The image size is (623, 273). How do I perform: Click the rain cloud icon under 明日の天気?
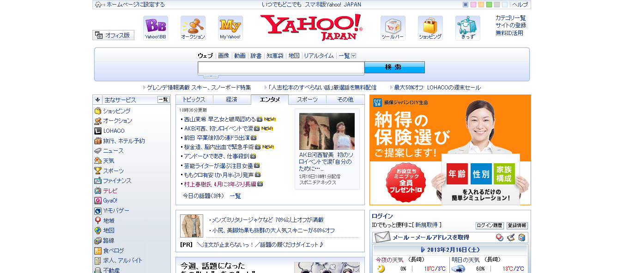(x=458, y=269)
